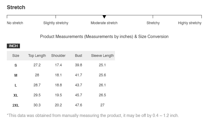Viewport: 208px width, 124px height.
Task: Click the Moderate stretch triangle marker
Action: [x=104, y=17]
